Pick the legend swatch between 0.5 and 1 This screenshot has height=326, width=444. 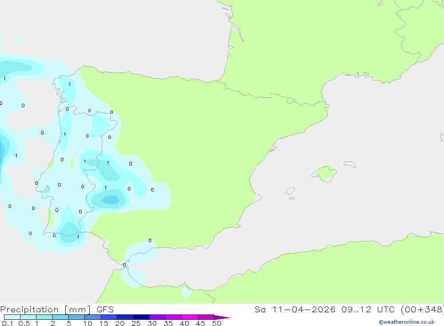[x=28, y=317]
